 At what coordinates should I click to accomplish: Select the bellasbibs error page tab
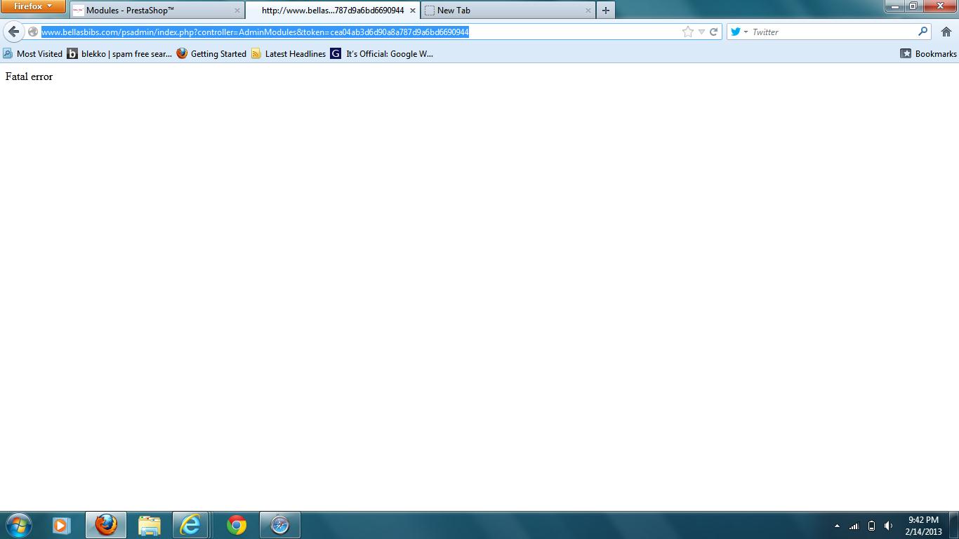tap(332, 11)
